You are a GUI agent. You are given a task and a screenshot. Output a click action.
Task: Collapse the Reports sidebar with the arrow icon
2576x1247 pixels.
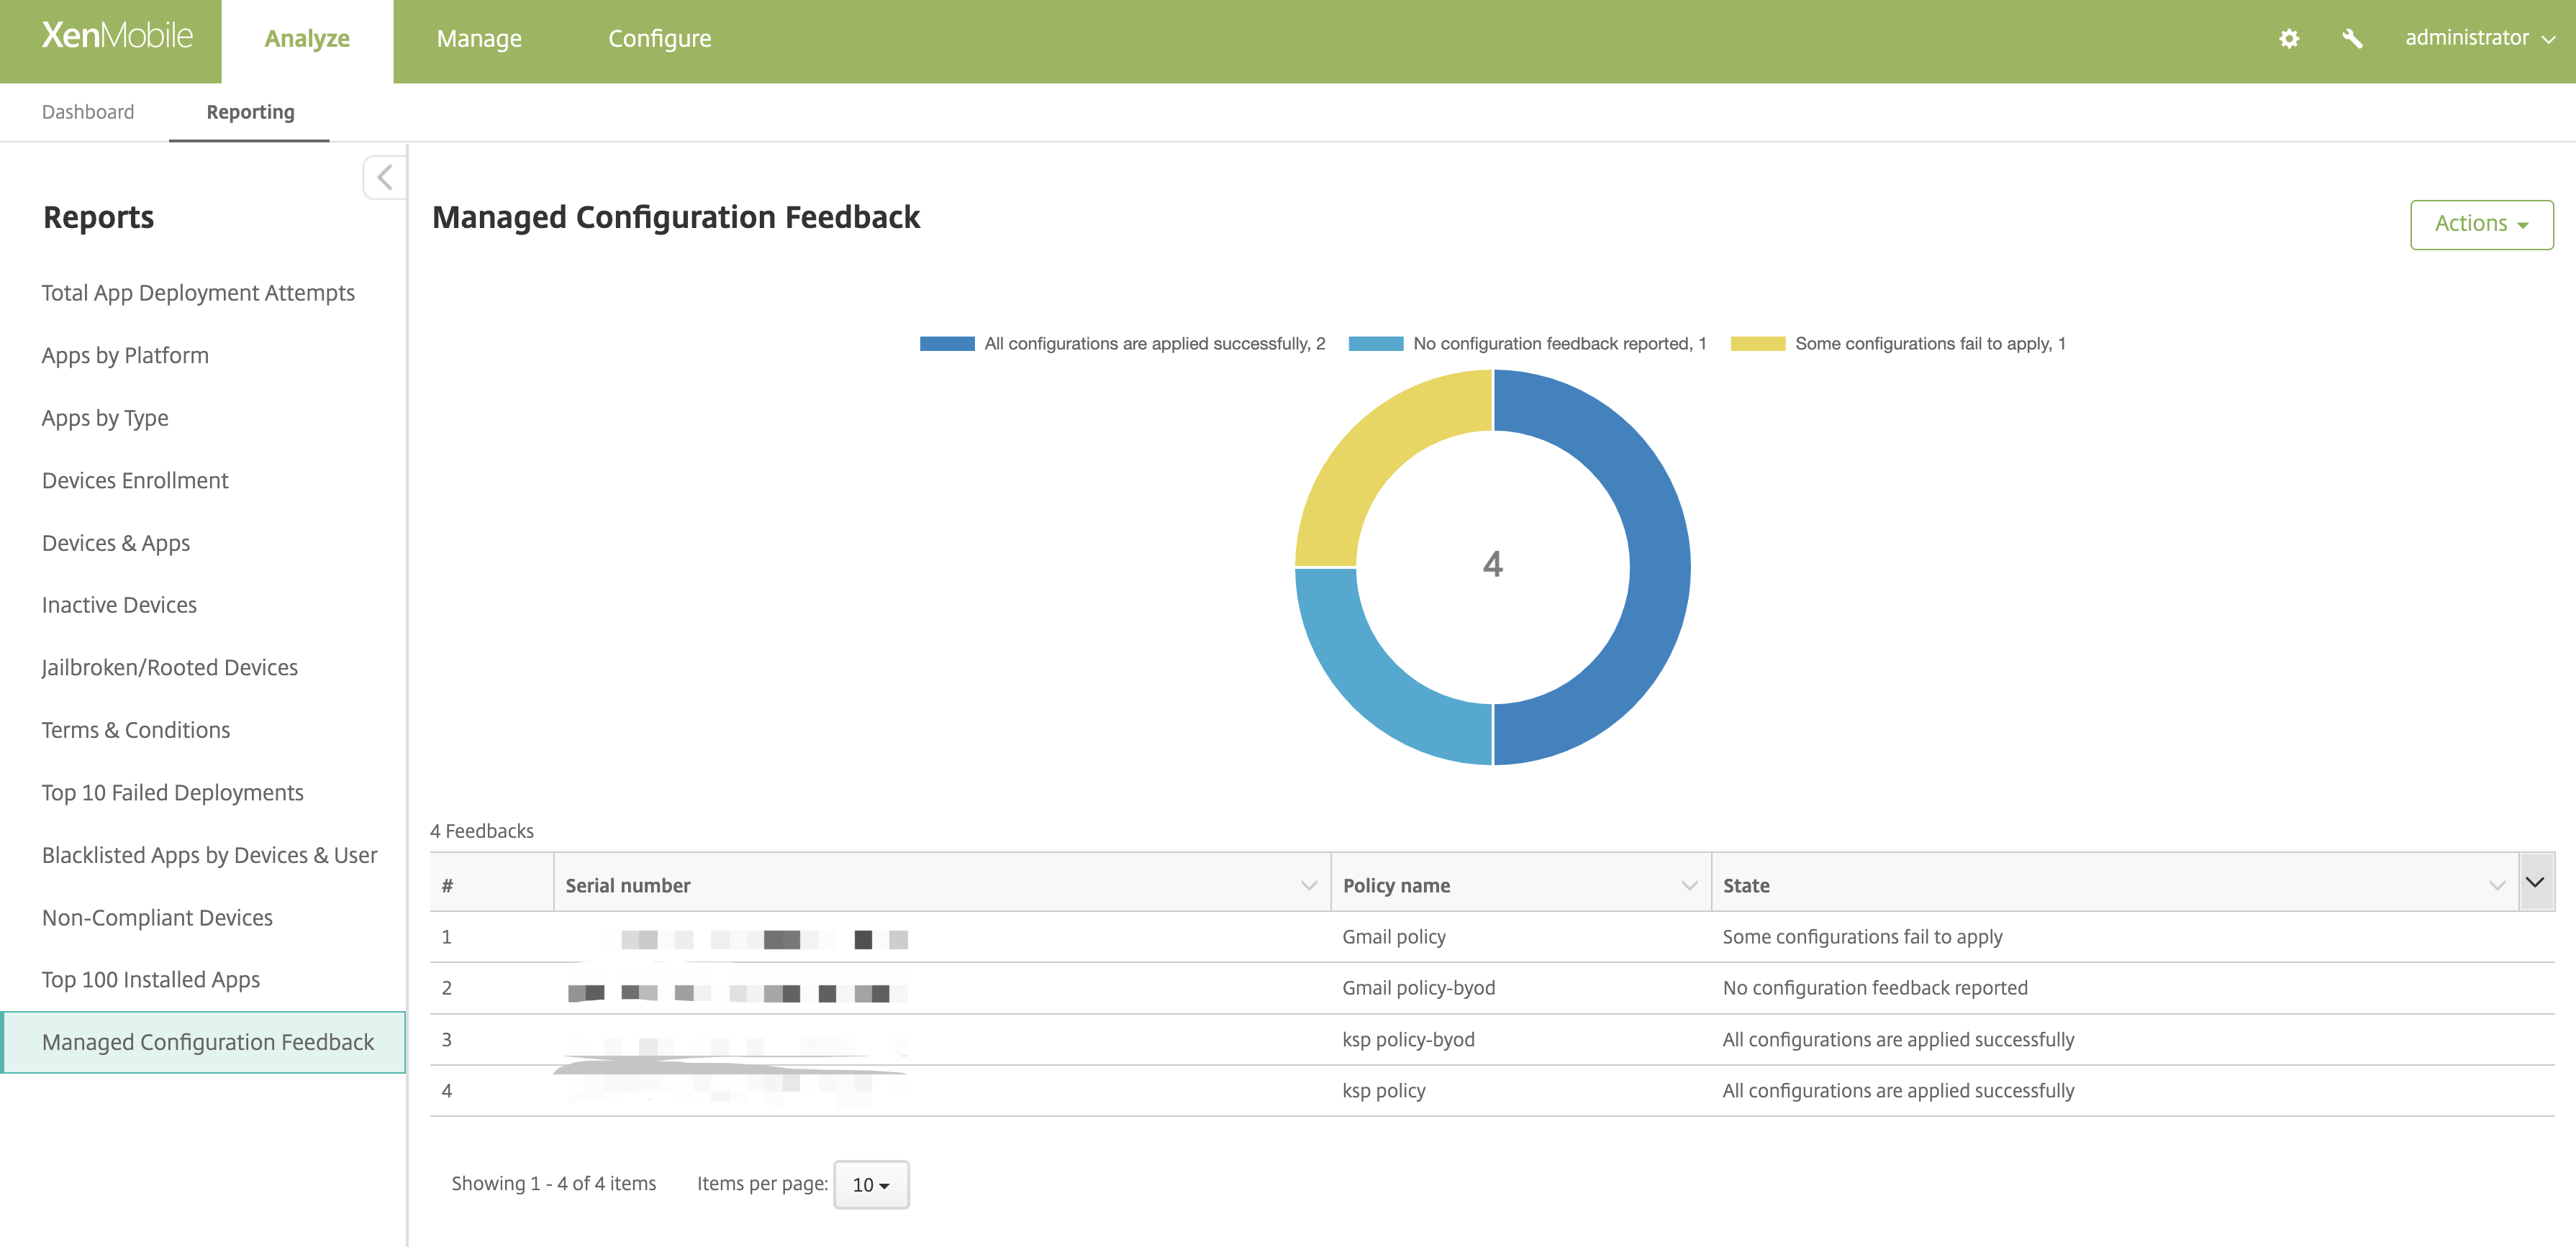pyautogui.click(x=384, y=177)
